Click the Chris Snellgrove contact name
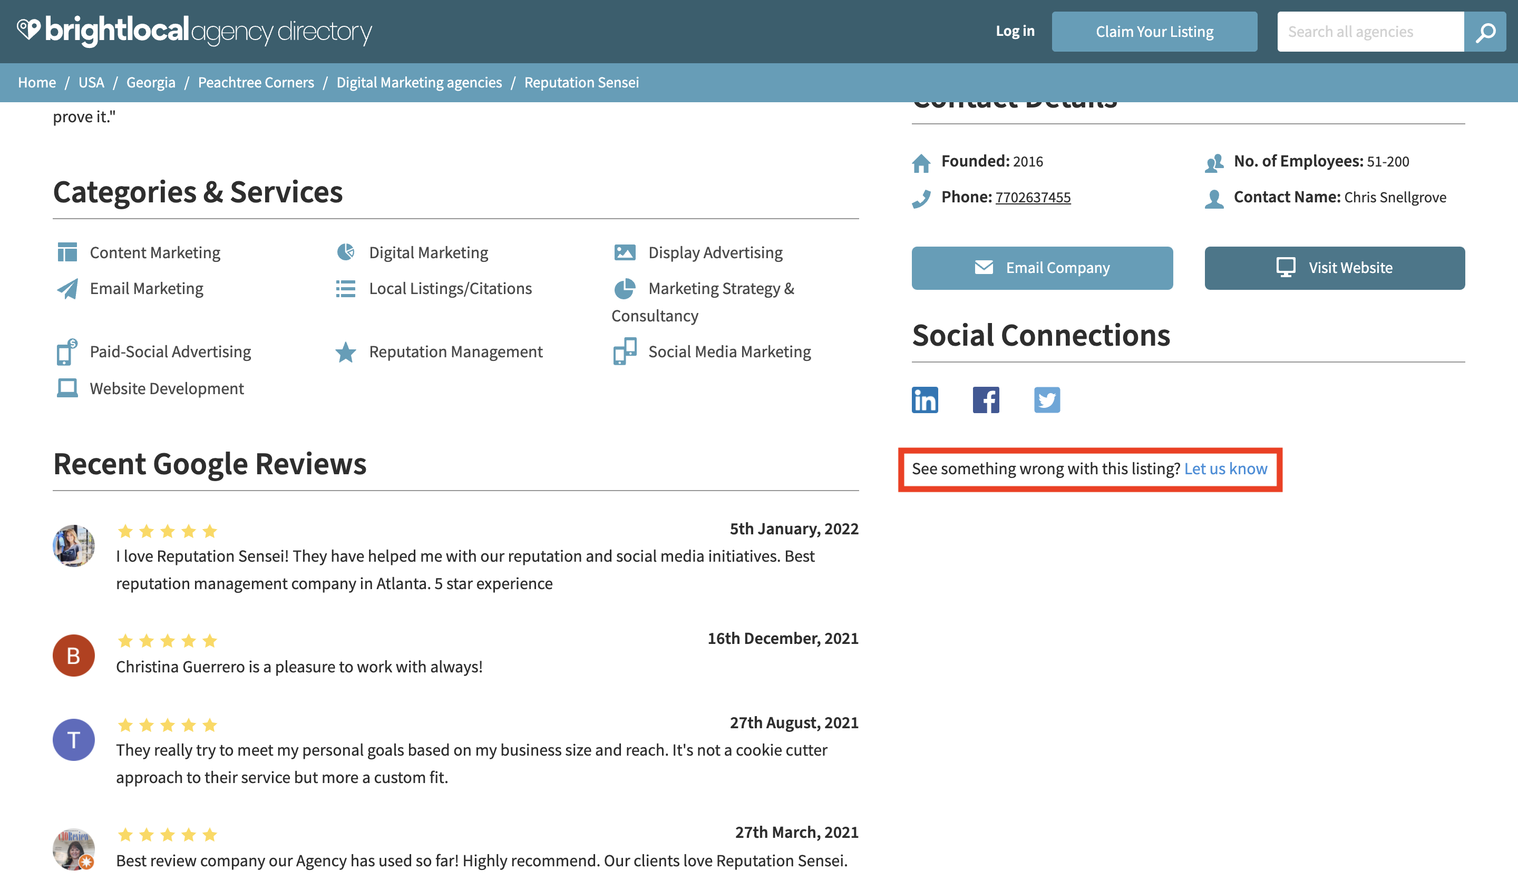 [1395, 198]
